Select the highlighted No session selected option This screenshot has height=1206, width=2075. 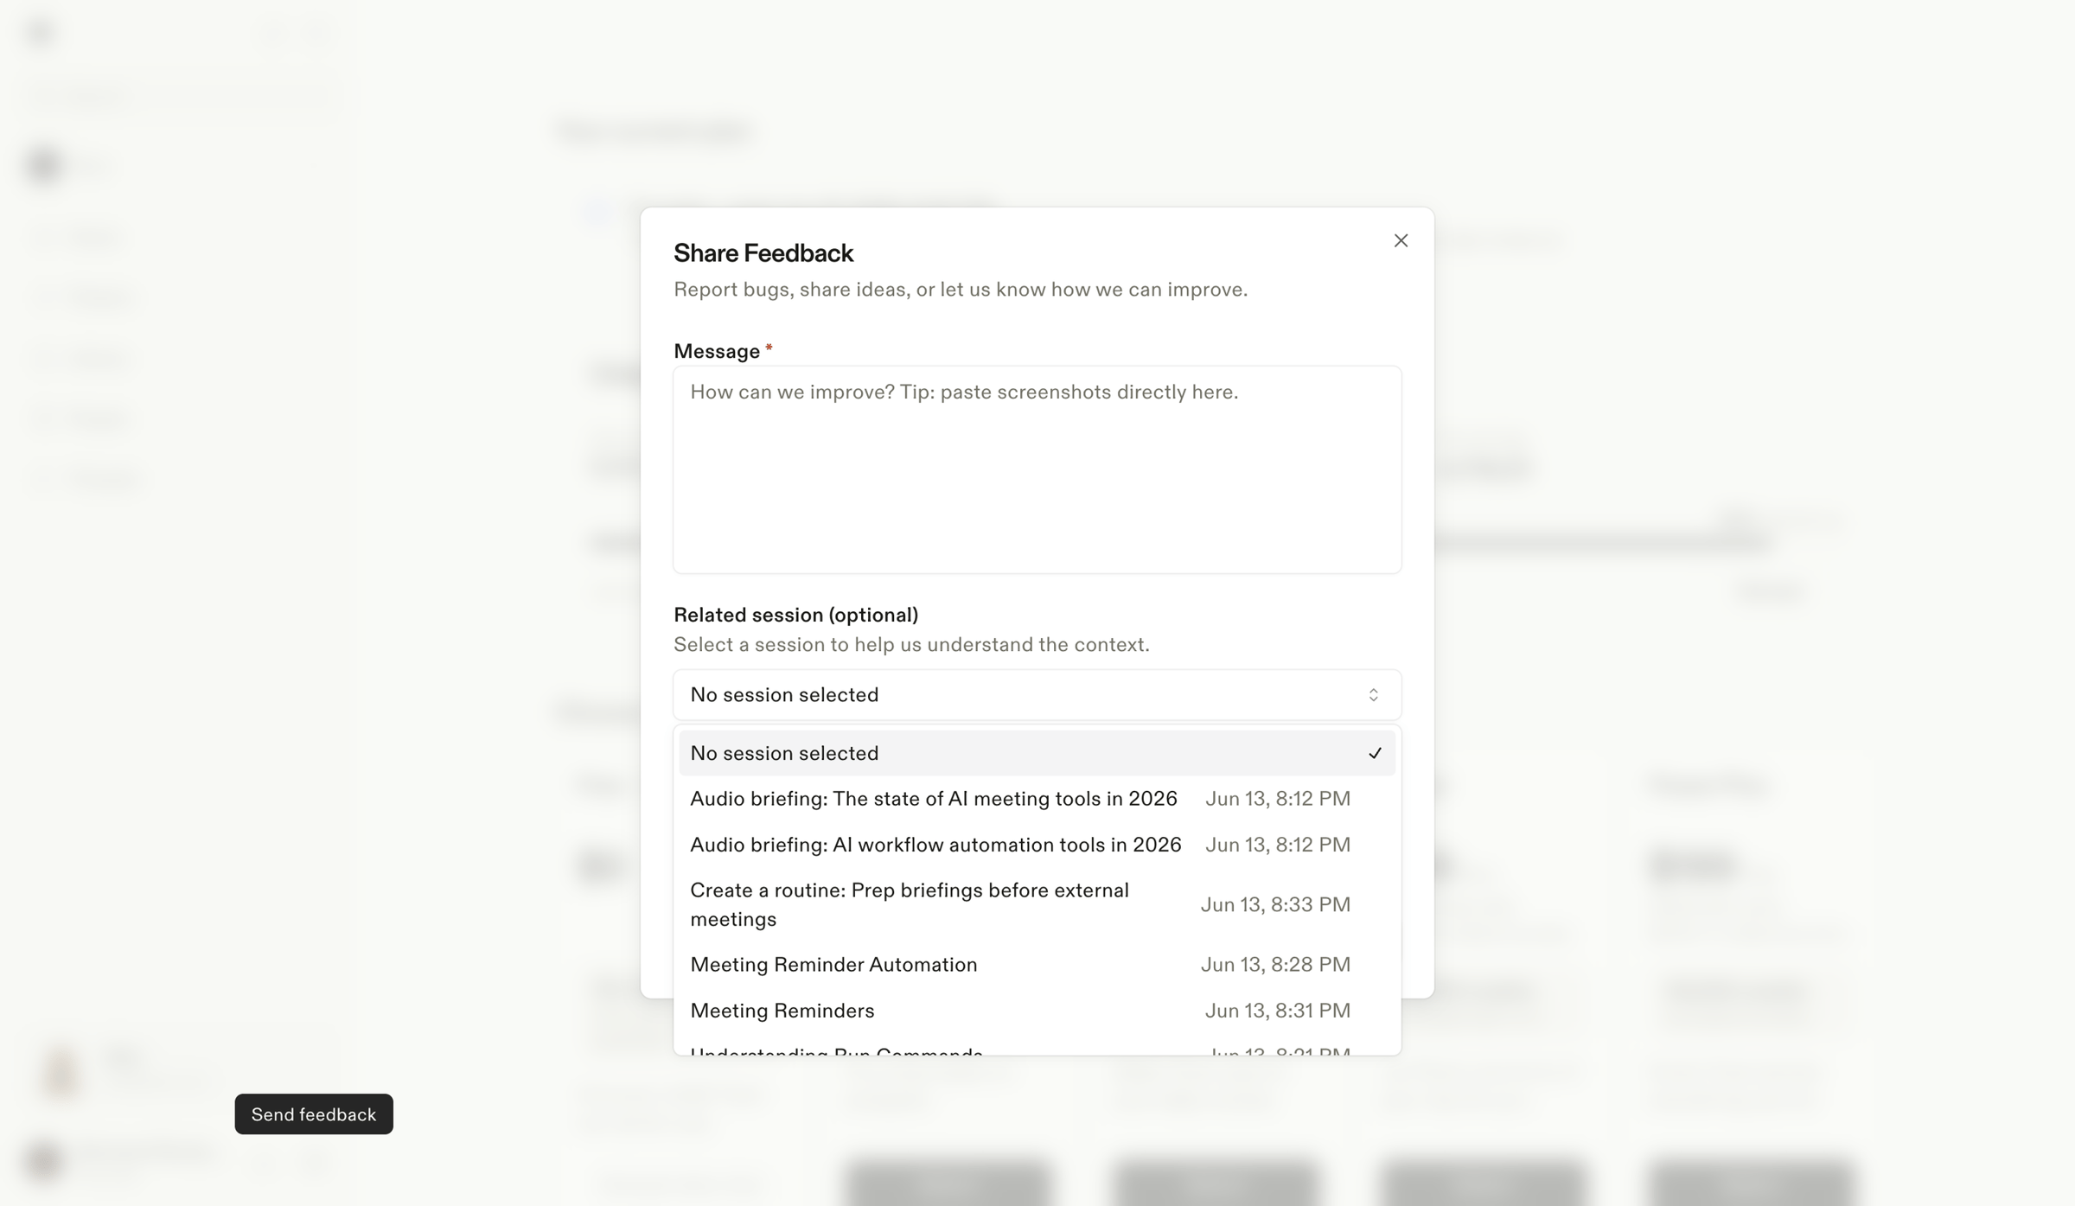coord(1037,753)
